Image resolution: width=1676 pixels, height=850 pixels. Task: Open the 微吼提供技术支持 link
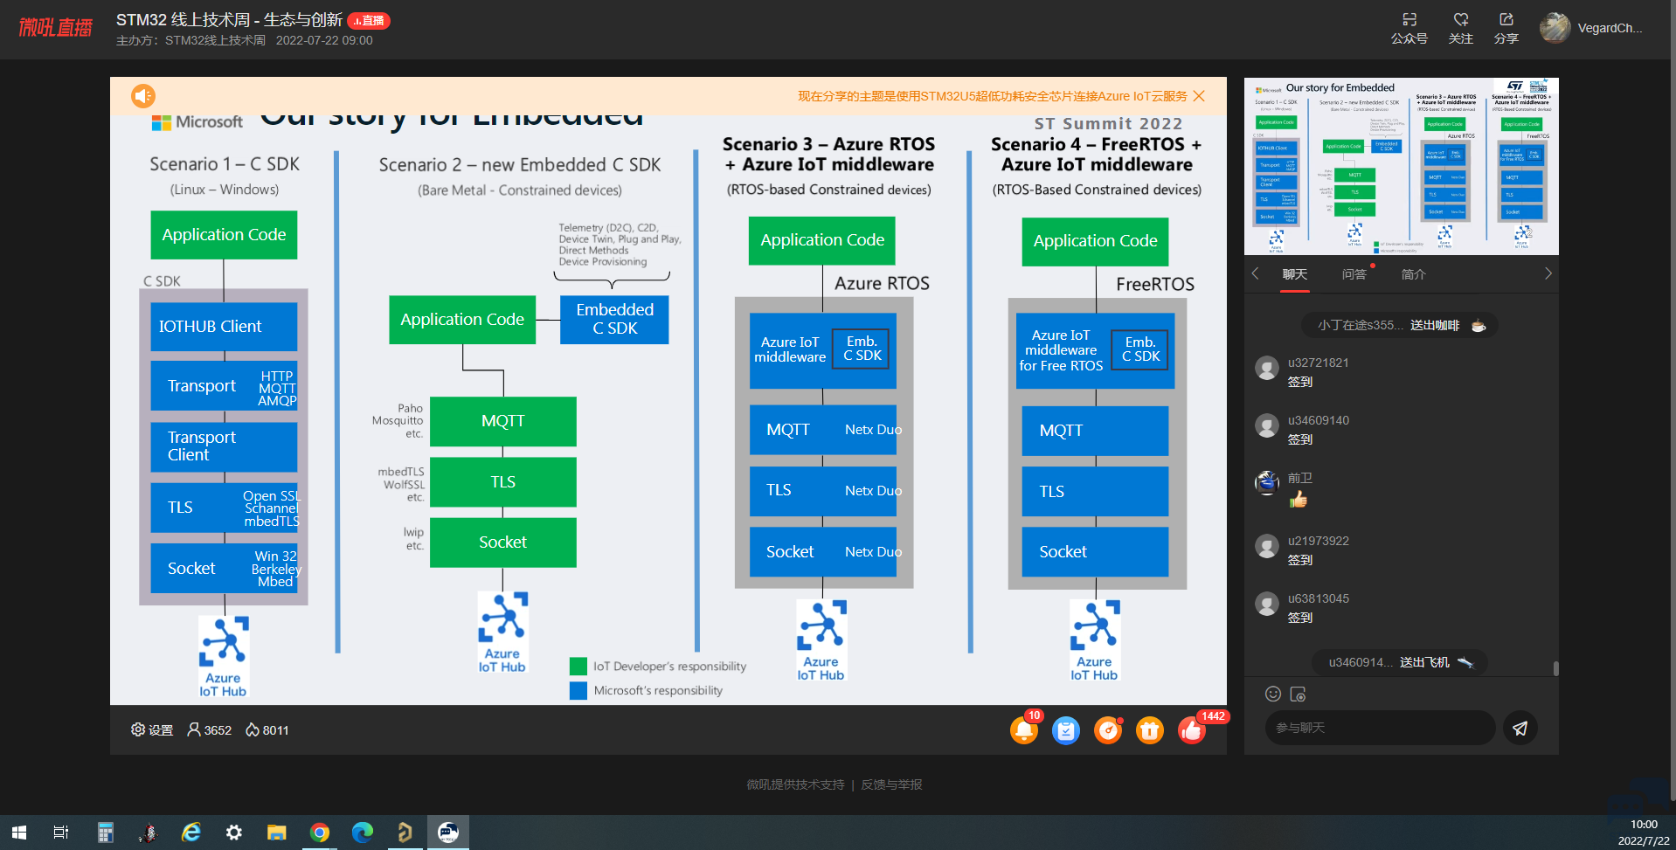point(795,784)
